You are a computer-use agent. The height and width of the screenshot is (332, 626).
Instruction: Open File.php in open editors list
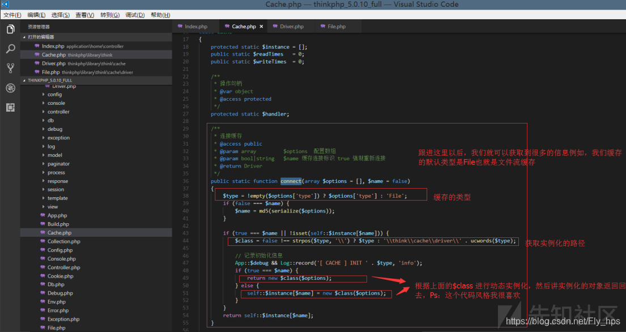coord(96,72)
